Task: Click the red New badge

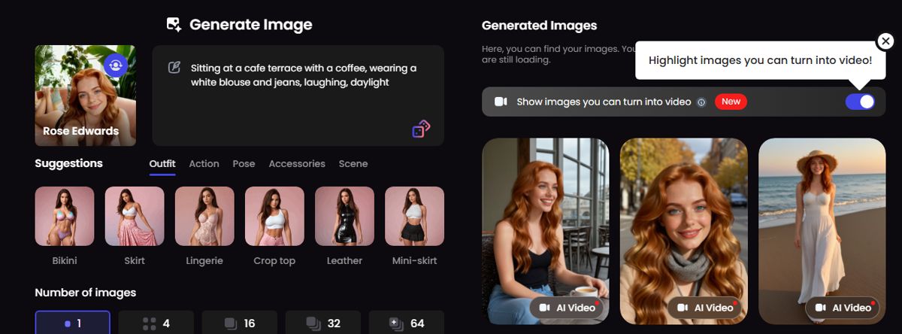Action: (x=731, y=102)
